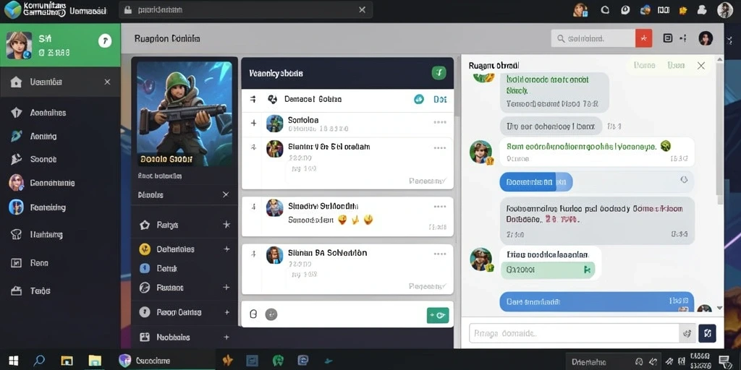The image size is (741, 370).
Task: Click the home icon in the left sidebar
Action: (x=16, y=82)
